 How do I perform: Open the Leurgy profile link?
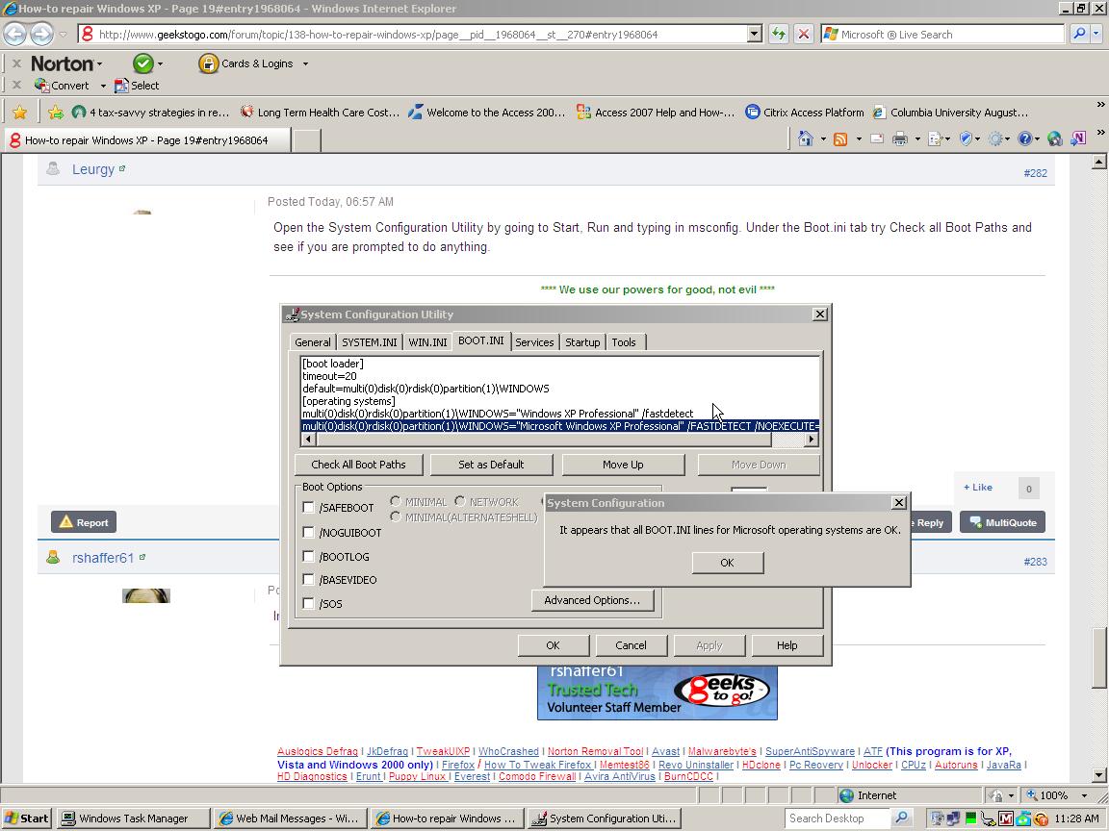pos(93,169)
